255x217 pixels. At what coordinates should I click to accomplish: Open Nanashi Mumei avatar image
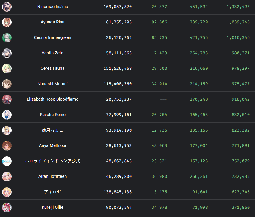7,84
